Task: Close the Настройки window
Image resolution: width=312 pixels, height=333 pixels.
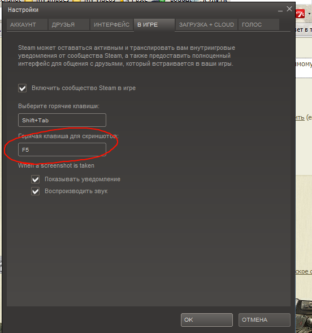Action: (289, 9)
